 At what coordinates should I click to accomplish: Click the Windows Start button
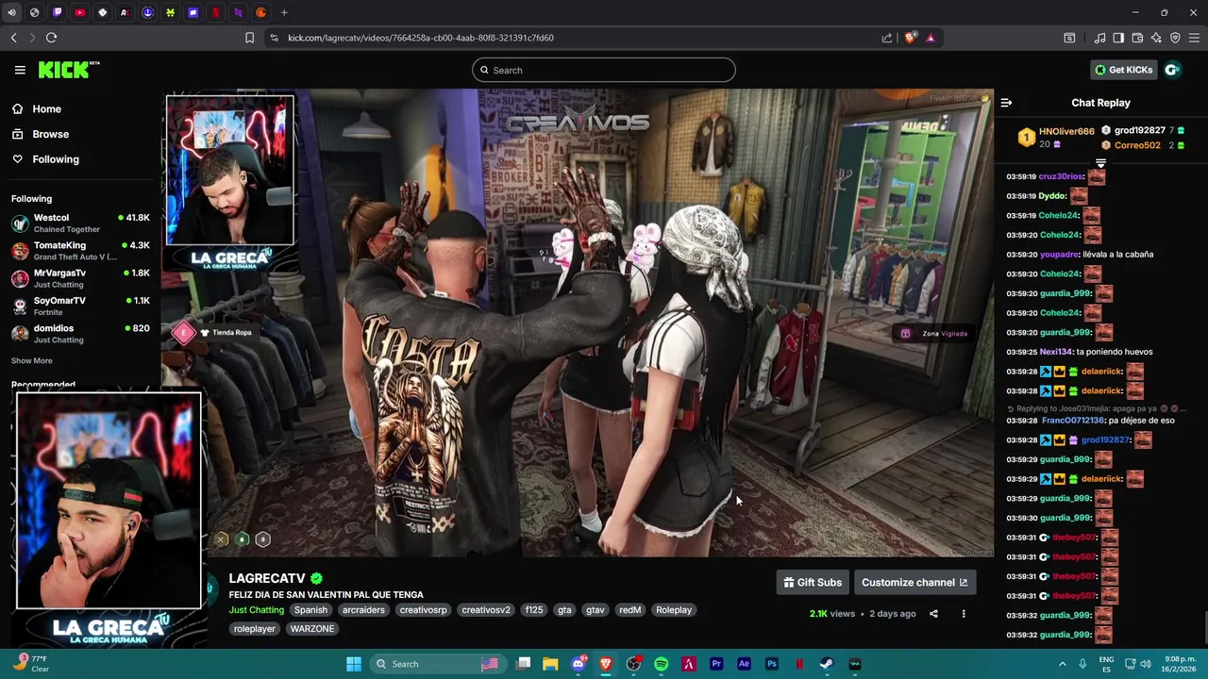tap(353, 664)
